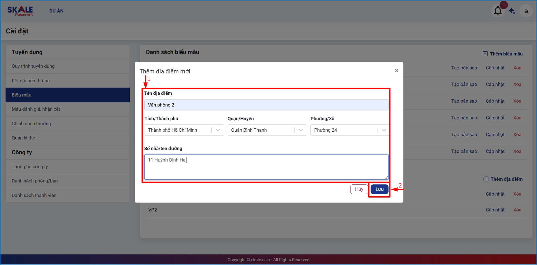Open the user avatar profile menu
Screen dimensions: 537x265
click(526, 11)
